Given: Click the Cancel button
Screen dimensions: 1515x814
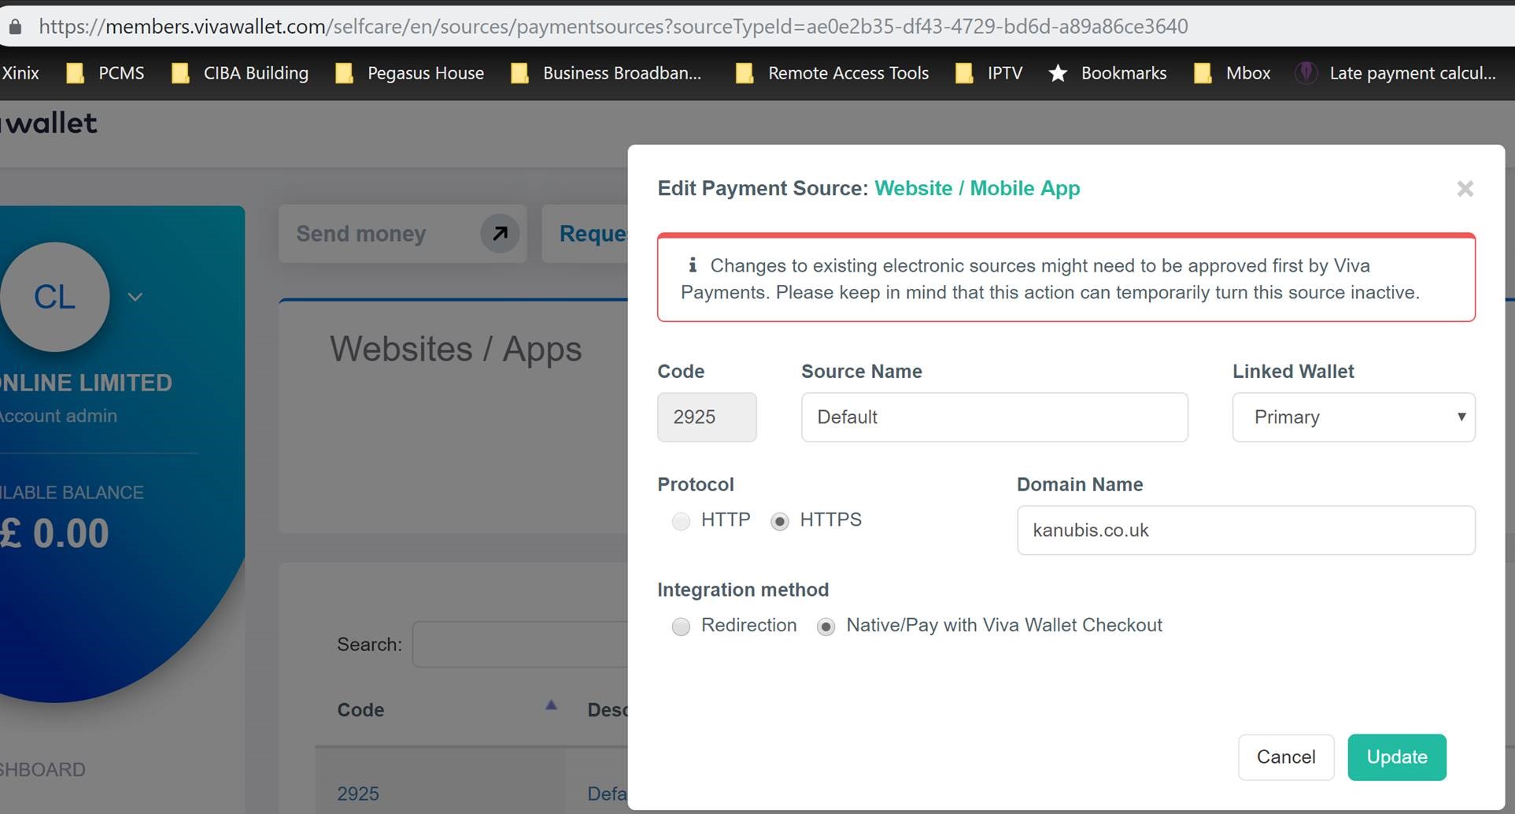Looking at the screenshot, I should (1285, 757).
